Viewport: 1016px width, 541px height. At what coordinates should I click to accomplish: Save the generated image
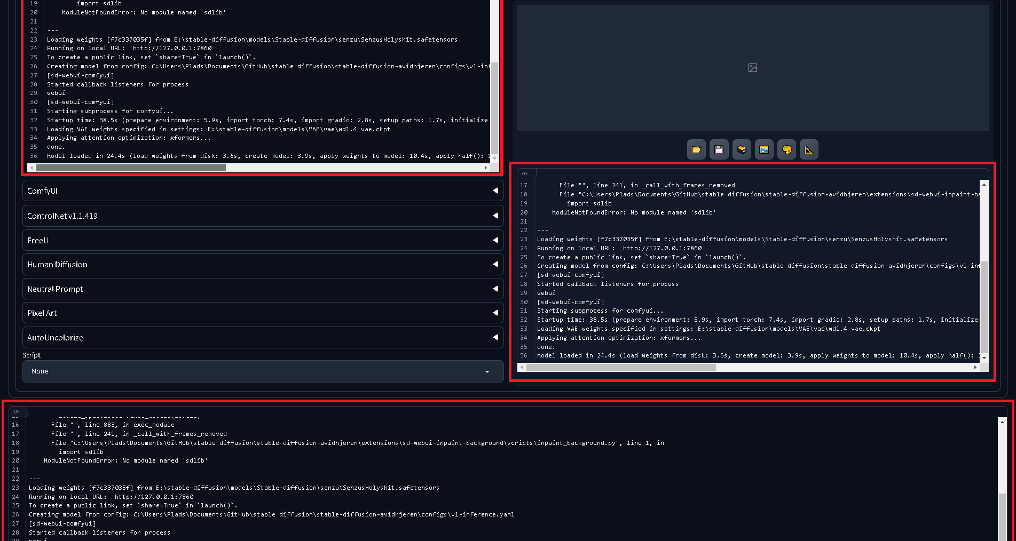point(719,149)
